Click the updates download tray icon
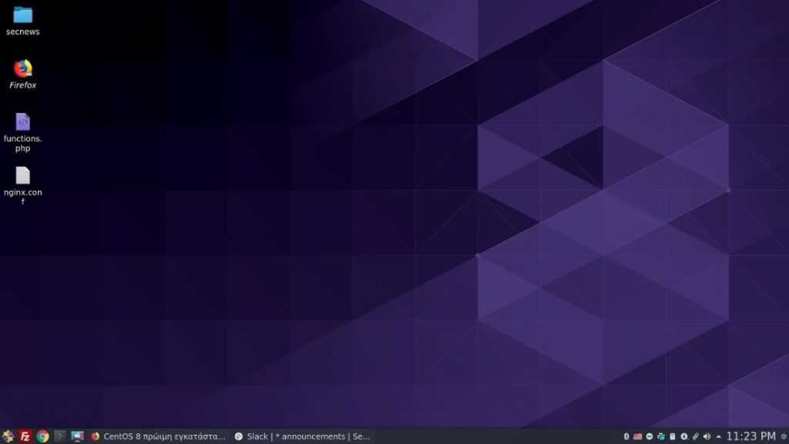789x444 pixels. tap(684, 436)
